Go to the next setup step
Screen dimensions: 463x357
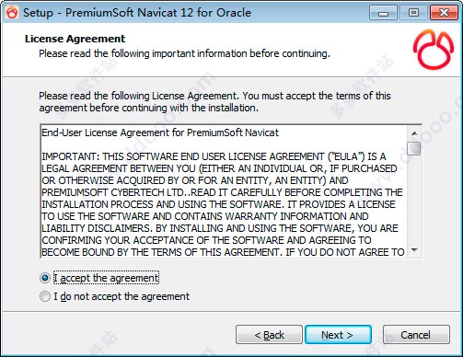pos(338,335)
